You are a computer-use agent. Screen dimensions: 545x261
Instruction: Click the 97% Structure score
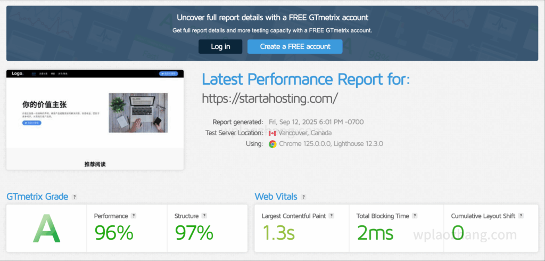(x=194, y=233)
